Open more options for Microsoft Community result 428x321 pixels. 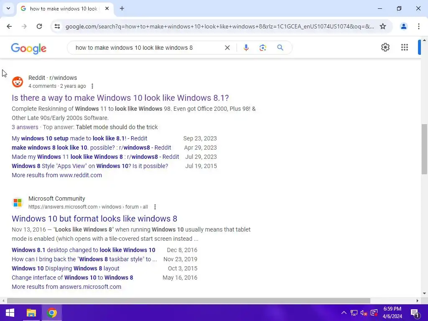pos(155,207)
